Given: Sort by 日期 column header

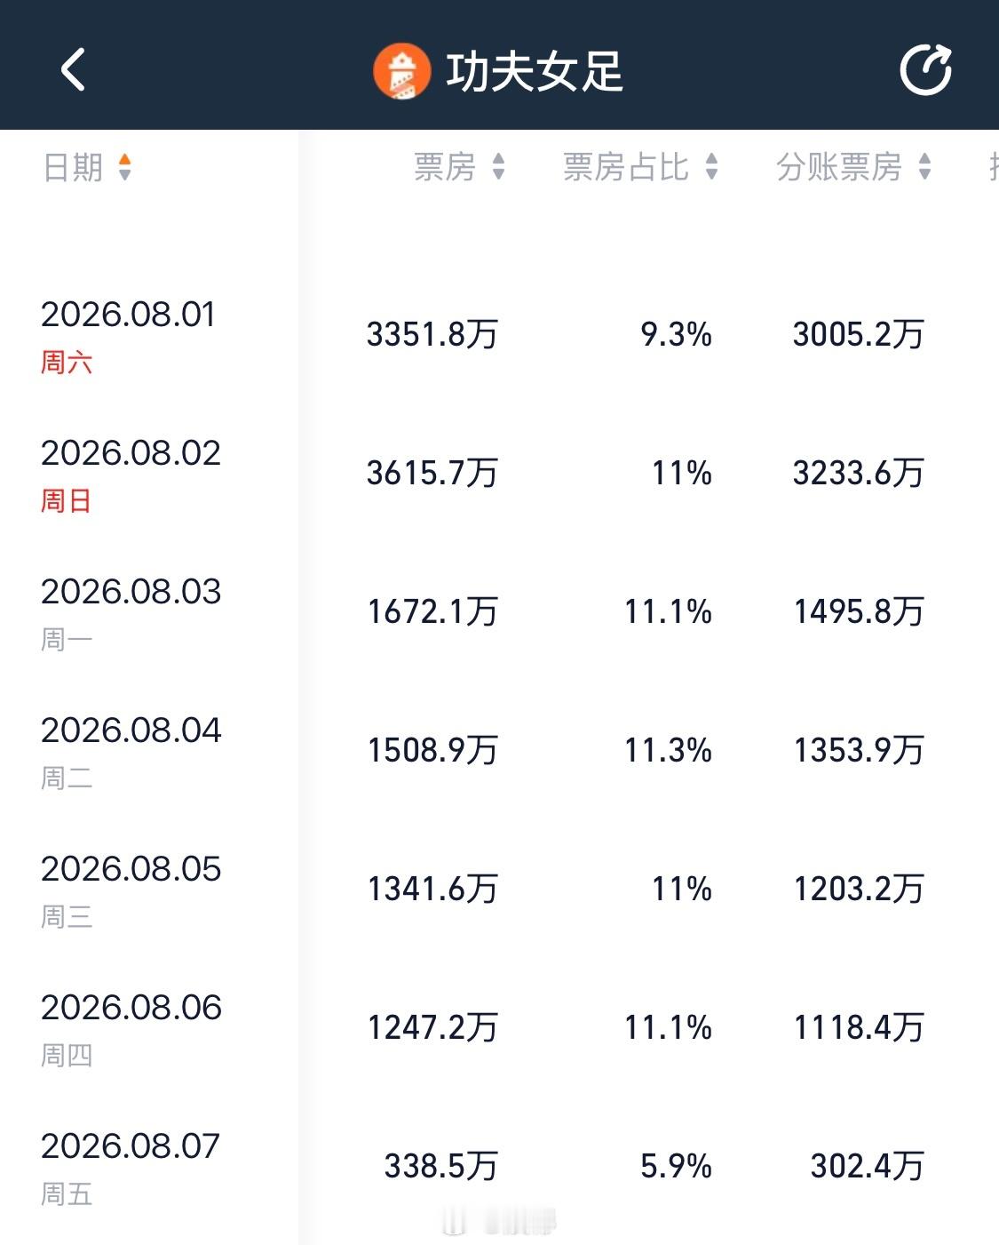Looking at the screenshot, I should (x=73, y=167).
